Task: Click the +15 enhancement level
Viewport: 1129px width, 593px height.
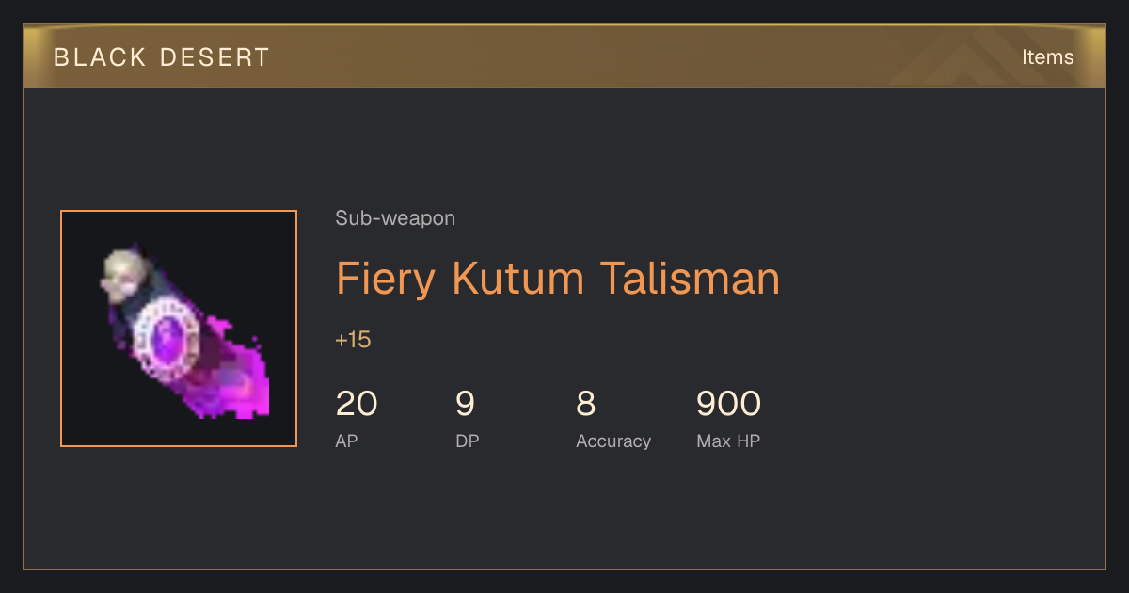Action: pos(353,340)
